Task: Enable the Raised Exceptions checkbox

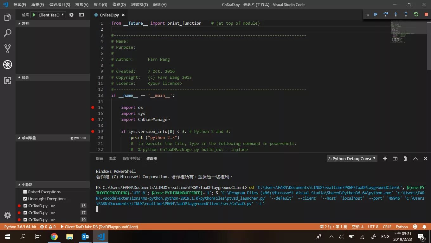Action: click(x=25, y=192)
